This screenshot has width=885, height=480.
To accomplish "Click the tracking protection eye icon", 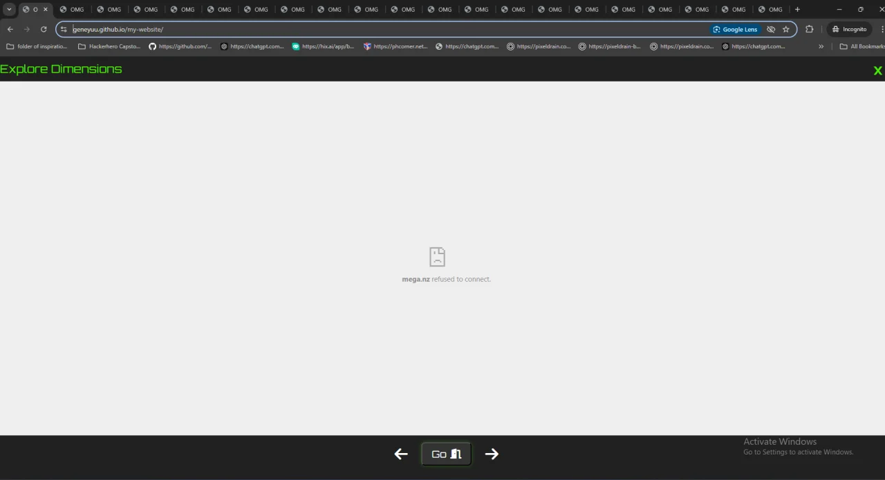I will (x=771, y=29).
